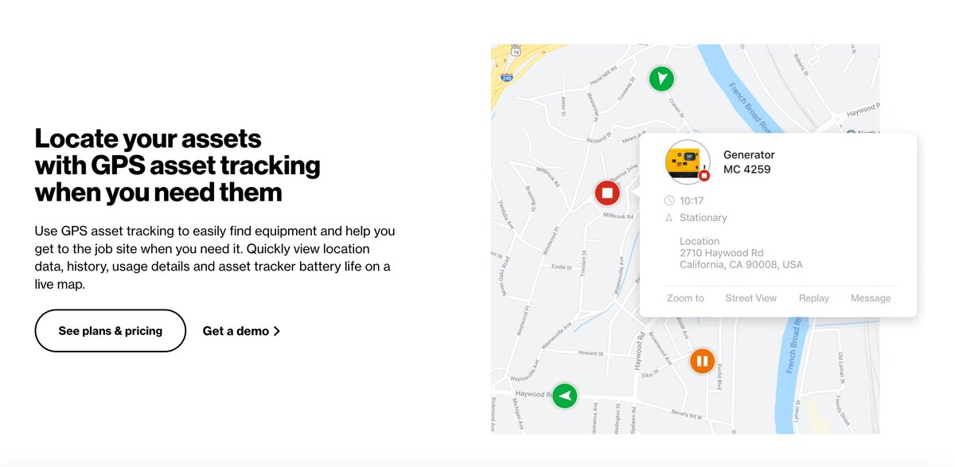The image size is (955, 467).
Task: Choose Zoom to in the asset popup
Action: [685, 298]
